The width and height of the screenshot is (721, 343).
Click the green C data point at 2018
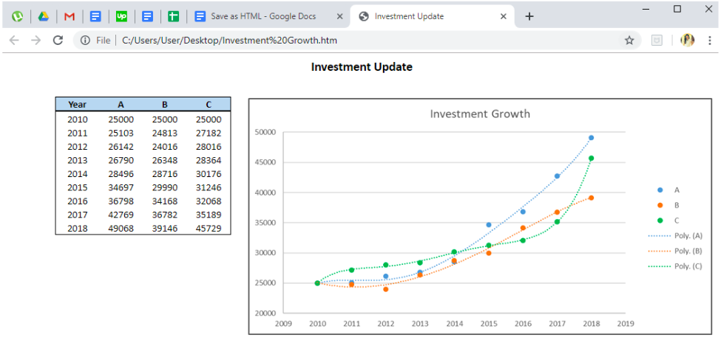(x=592, y=158)
